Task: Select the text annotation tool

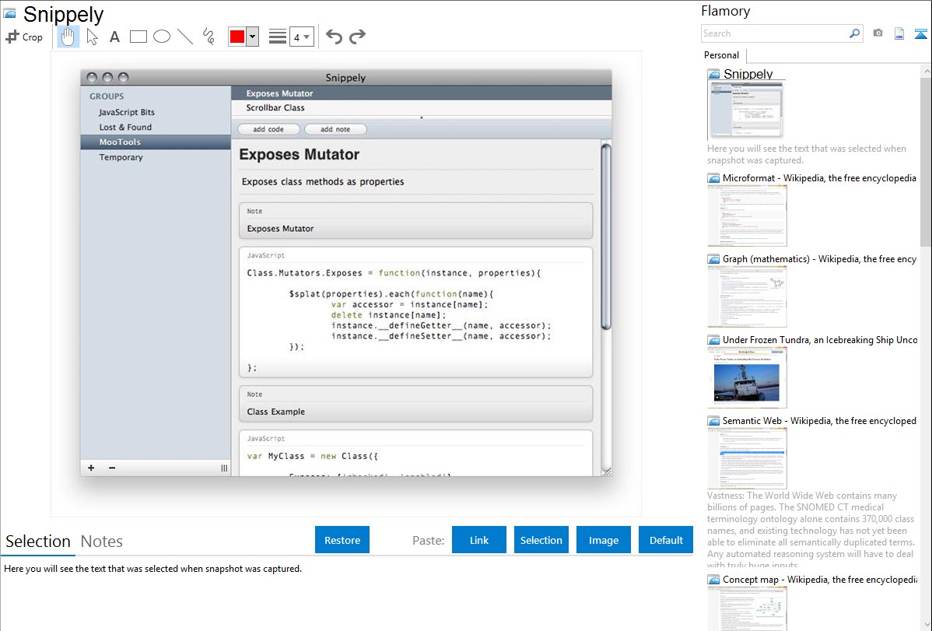Action: 114,37
